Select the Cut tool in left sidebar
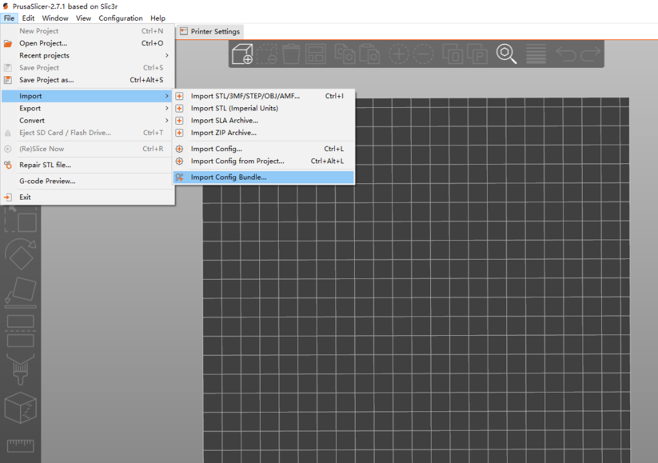Viewport: 658px width, 463px height. (20, 330)
